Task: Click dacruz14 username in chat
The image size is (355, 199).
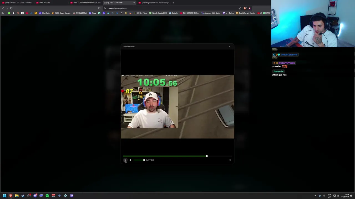Action: pyautogui.click(x=278, y=71)
